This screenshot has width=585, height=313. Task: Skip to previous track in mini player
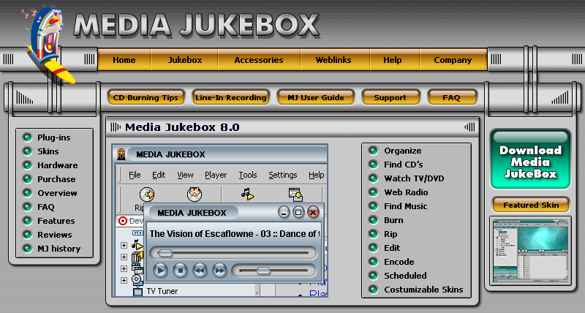tap(200, 271)
